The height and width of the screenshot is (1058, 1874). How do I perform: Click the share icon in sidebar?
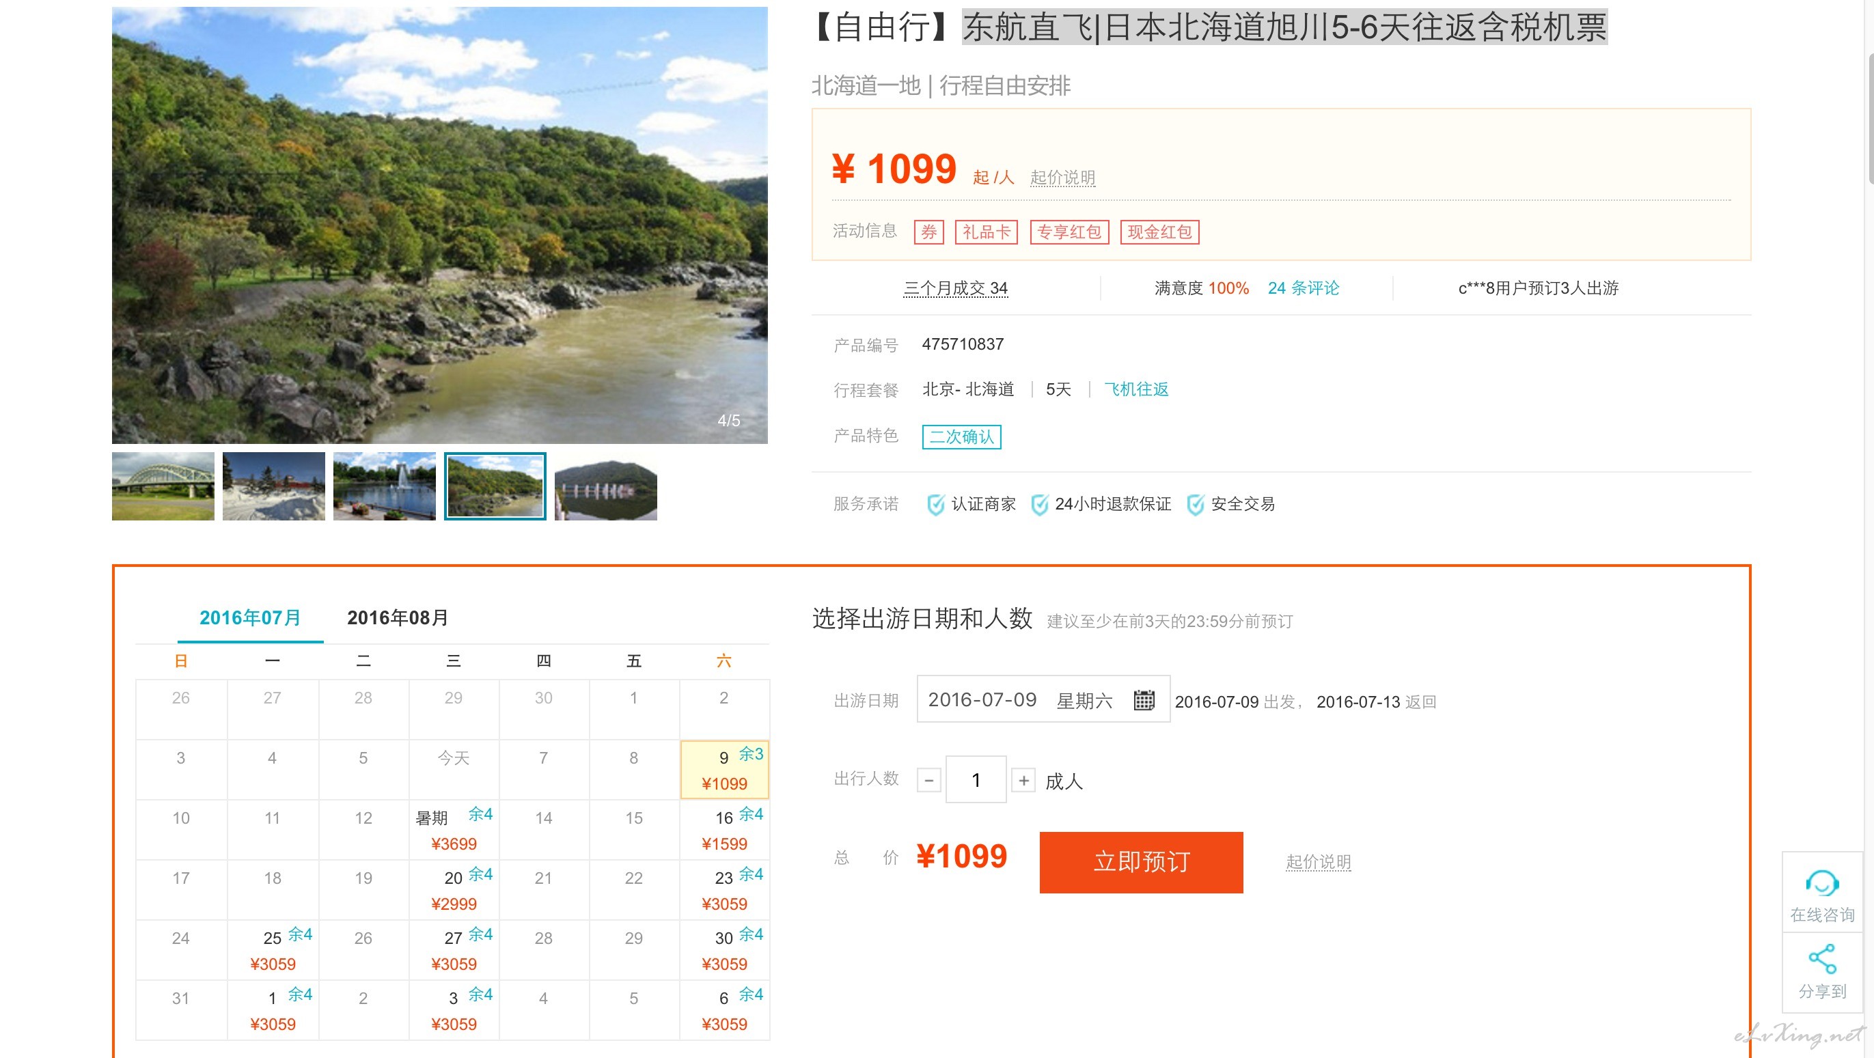click(1821, 958)
